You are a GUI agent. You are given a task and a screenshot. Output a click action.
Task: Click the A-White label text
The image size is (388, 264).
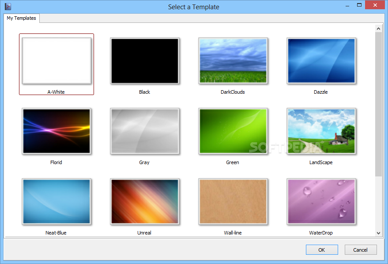(x=56, y=92)
